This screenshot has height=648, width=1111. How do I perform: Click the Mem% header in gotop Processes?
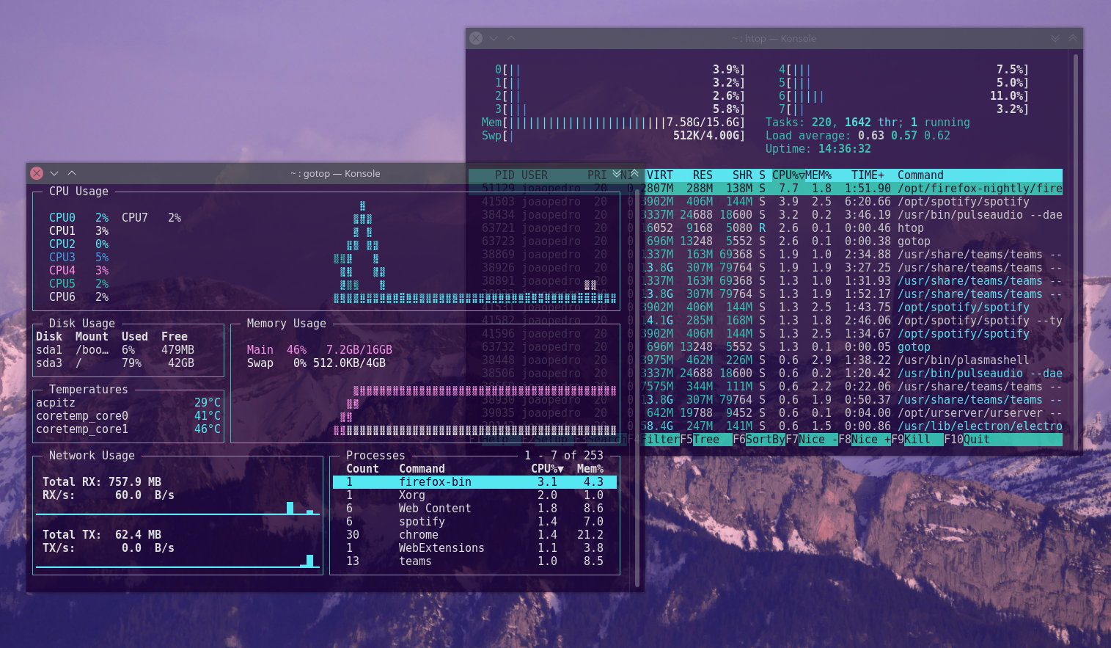tap(590, 469)
